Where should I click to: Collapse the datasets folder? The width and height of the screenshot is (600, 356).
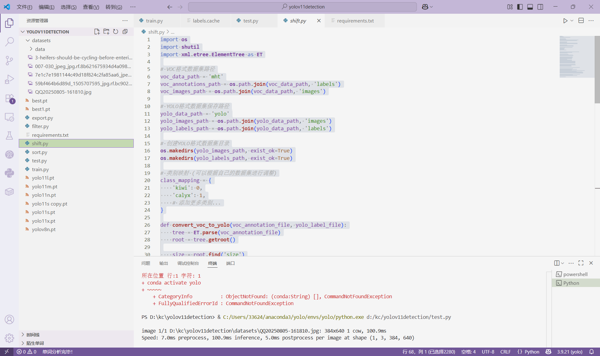(x=41, y=40)
